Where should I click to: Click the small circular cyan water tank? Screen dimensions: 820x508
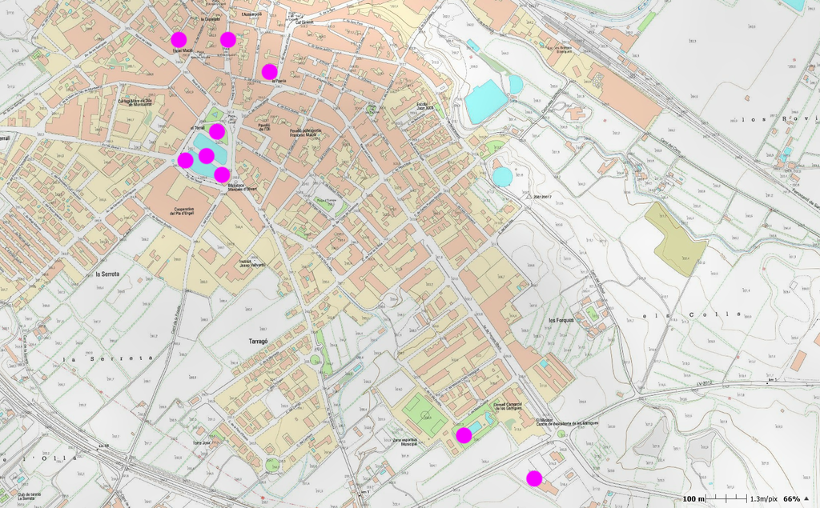502,177
